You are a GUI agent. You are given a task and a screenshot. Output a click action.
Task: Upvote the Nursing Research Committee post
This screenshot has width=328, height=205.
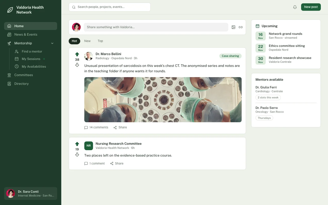pyautogui.click(x=77, y=144)
